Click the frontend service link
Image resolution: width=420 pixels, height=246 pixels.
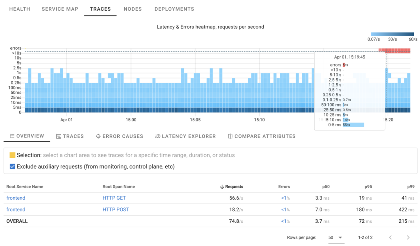(16, 198)
